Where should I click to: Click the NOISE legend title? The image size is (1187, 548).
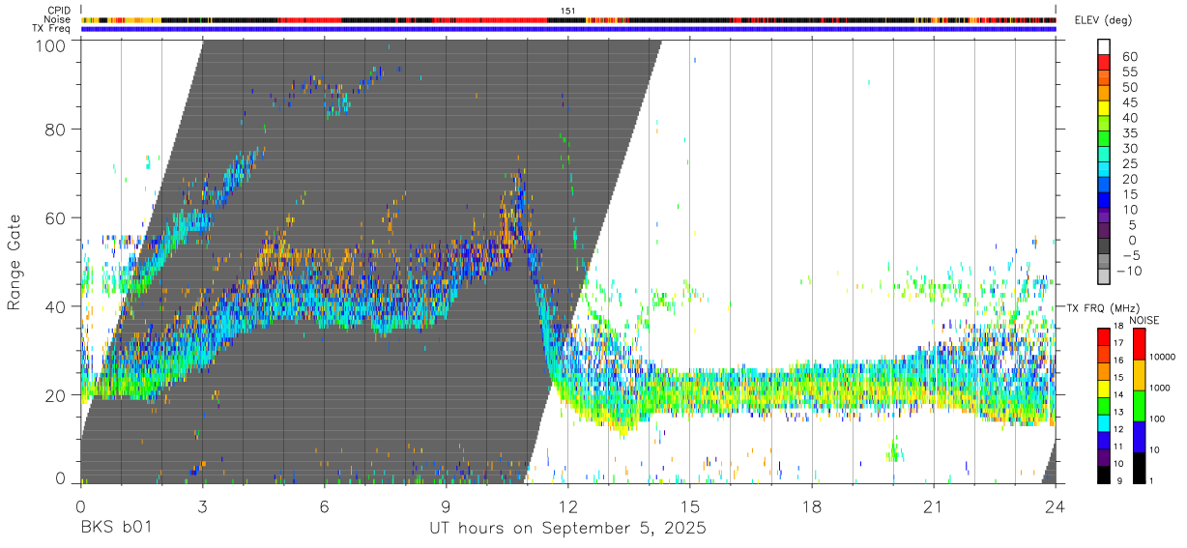click(1144, 320)
